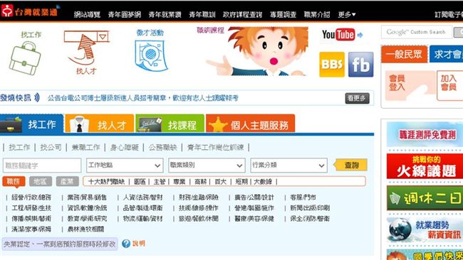Toggle the 地區 filter button
This screenshot has width=463, height=260.
coord(41,181)
